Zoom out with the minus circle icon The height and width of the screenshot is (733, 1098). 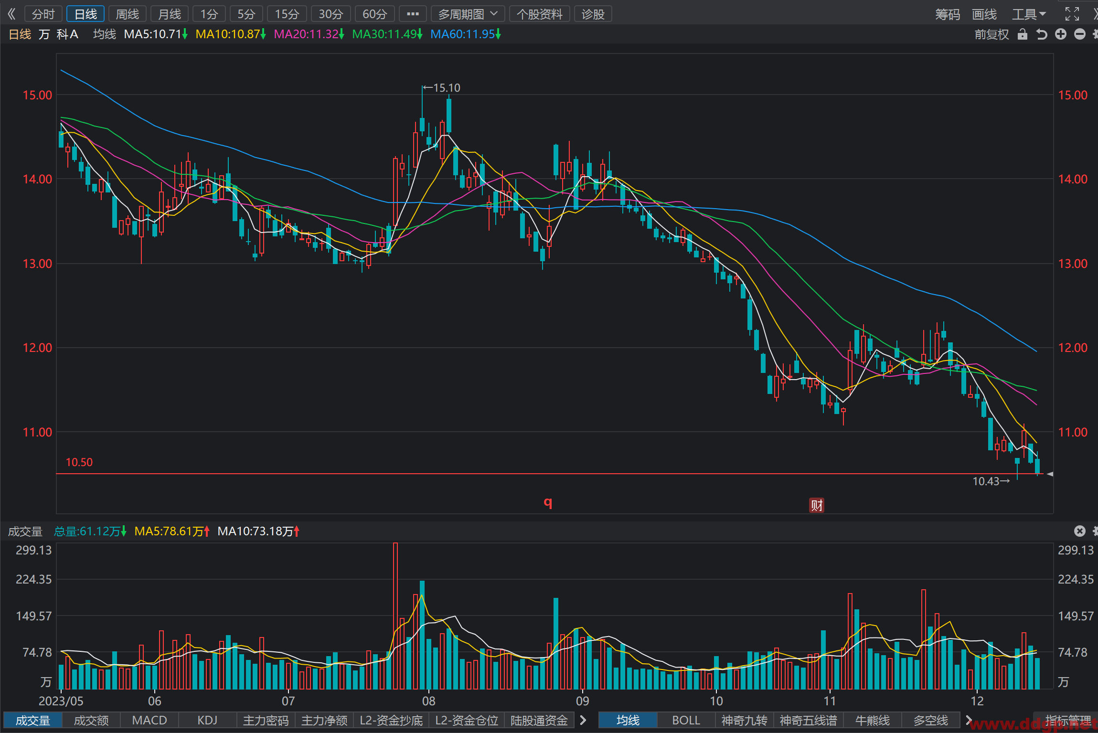[x=1080, y=34]
